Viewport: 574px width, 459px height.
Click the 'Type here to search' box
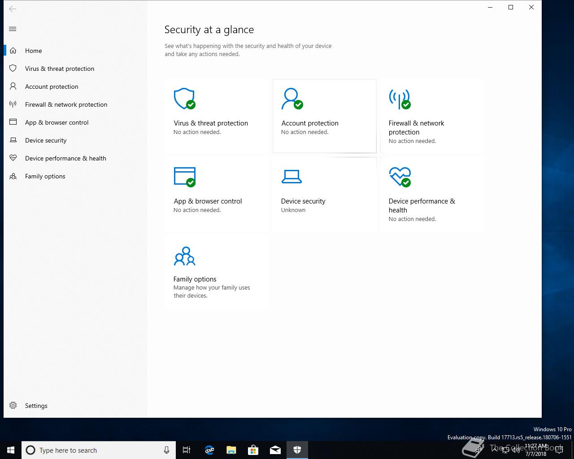(x=99, y=450)
